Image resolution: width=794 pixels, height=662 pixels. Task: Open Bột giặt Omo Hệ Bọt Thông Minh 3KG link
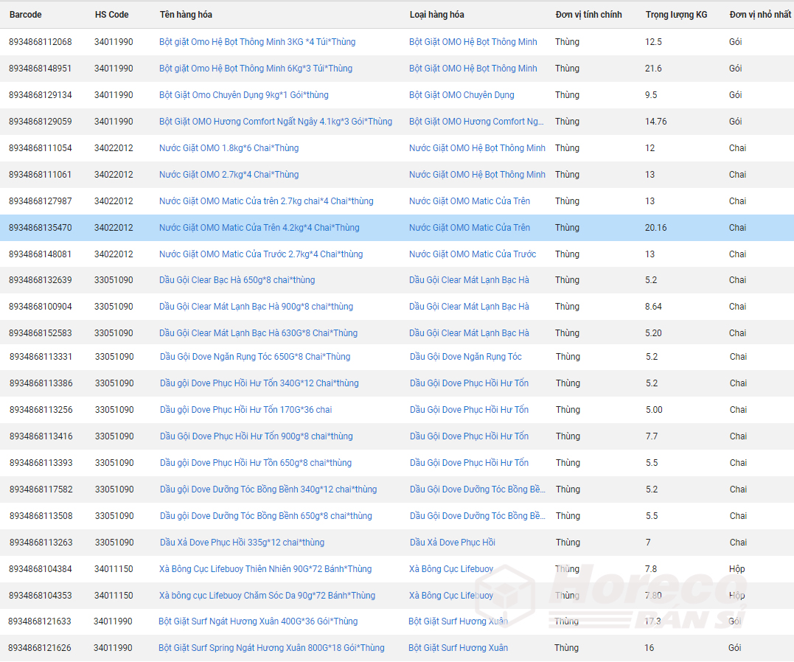[x=257, y=42]
